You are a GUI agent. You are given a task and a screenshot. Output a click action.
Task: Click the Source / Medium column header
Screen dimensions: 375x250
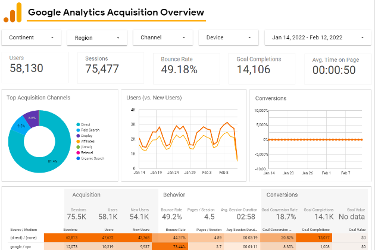tap(24, 230)
